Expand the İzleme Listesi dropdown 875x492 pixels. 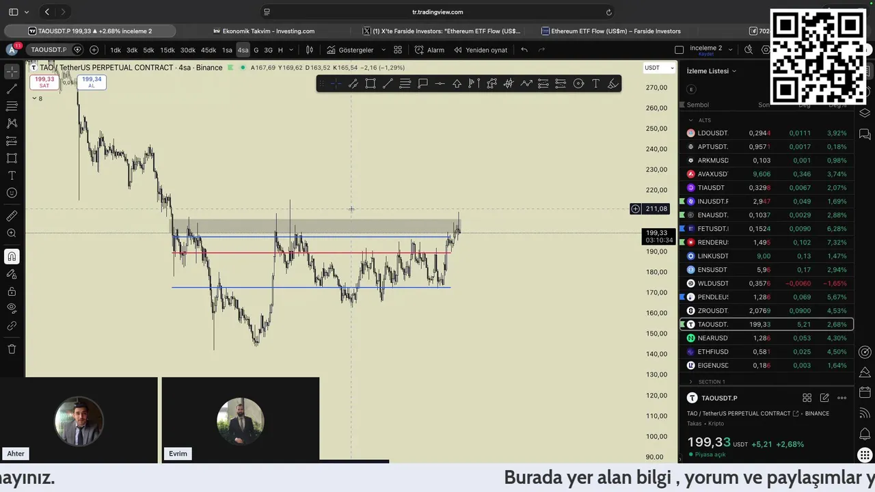tap(712, 71)
